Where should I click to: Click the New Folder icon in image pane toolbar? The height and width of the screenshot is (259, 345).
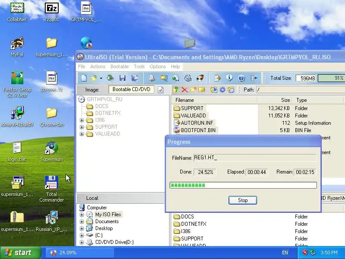click(193, 90)
